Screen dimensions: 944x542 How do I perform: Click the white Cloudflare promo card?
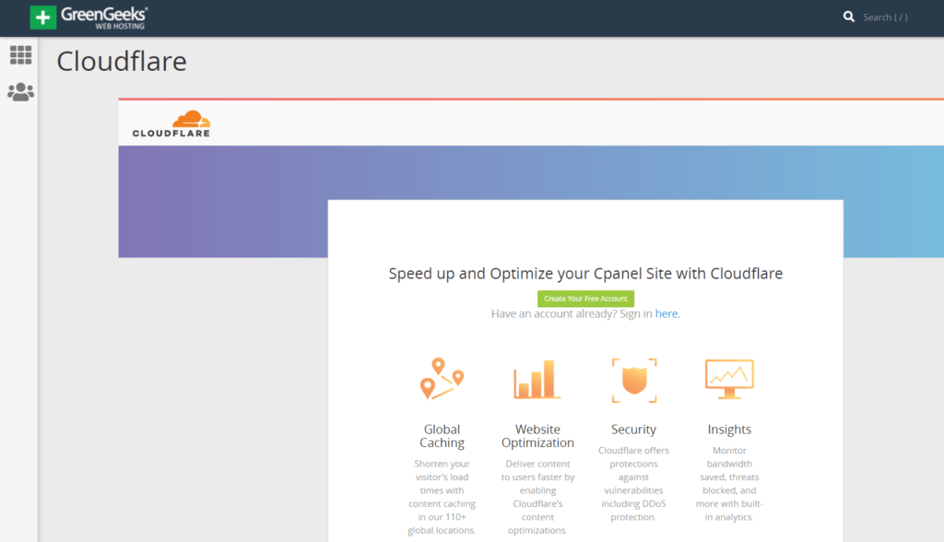[x=585, y=230]
